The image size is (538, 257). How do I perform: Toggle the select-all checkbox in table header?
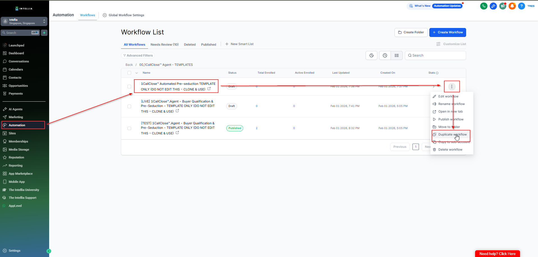(129, 73)
